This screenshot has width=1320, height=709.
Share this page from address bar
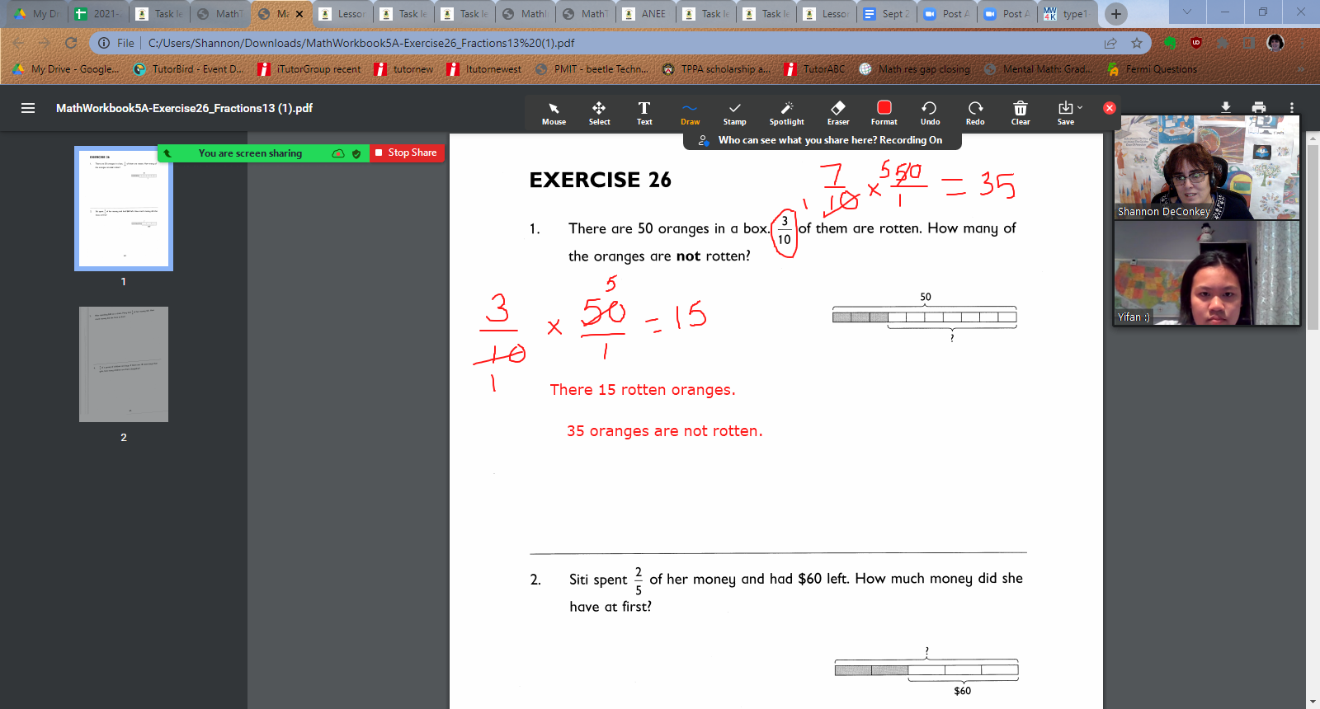(1110, 43)
